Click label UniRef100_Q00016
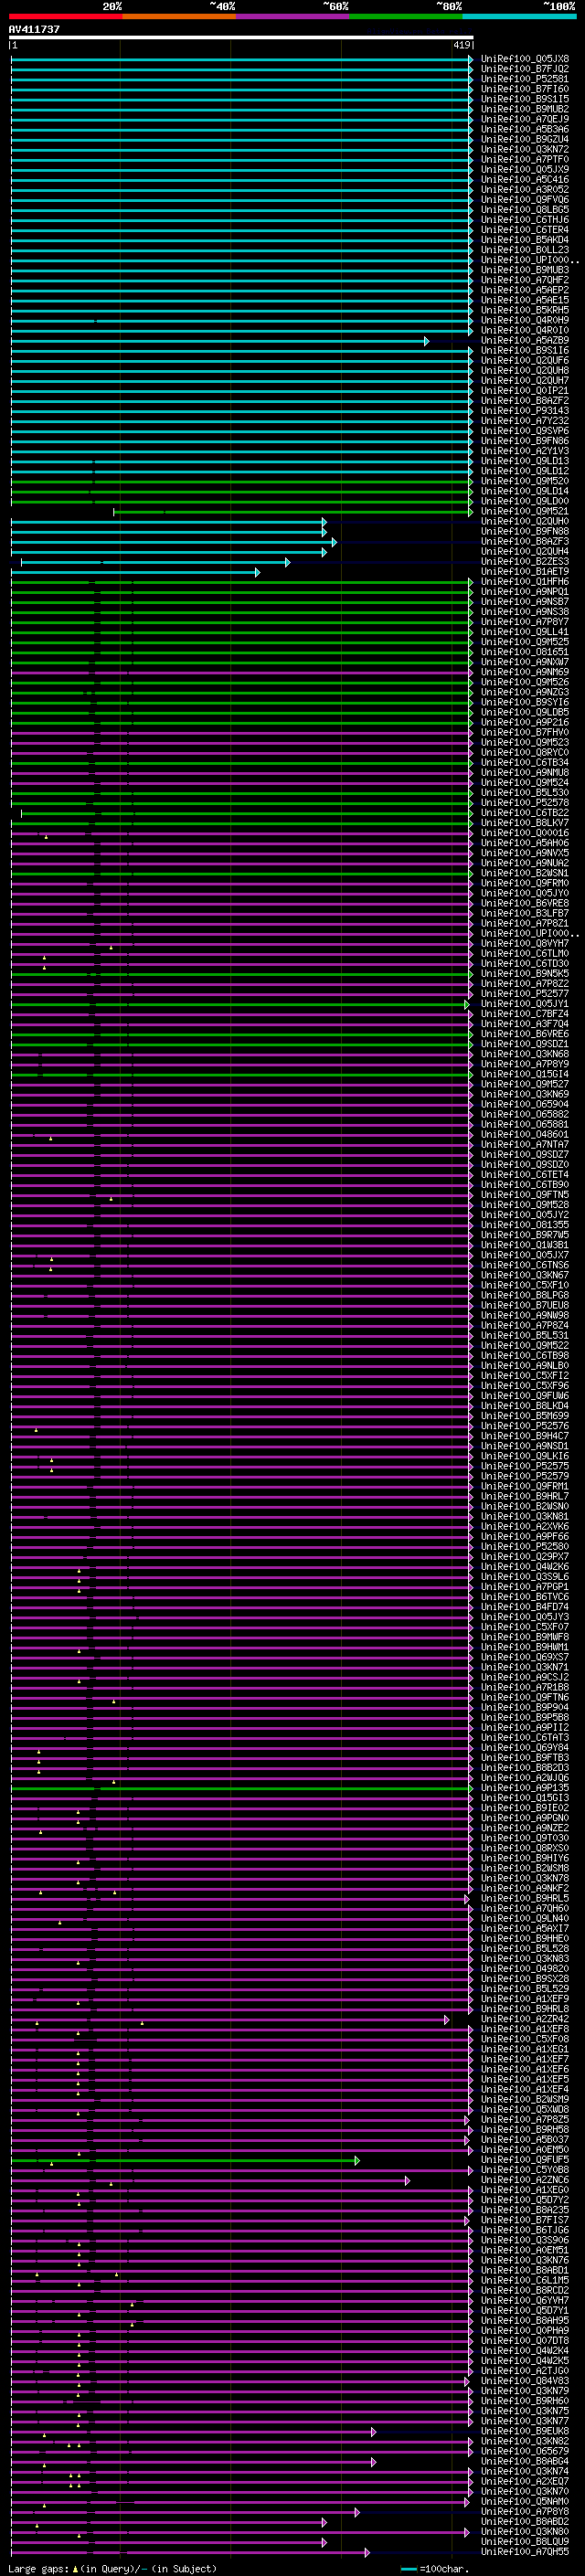 click(525, 833)
